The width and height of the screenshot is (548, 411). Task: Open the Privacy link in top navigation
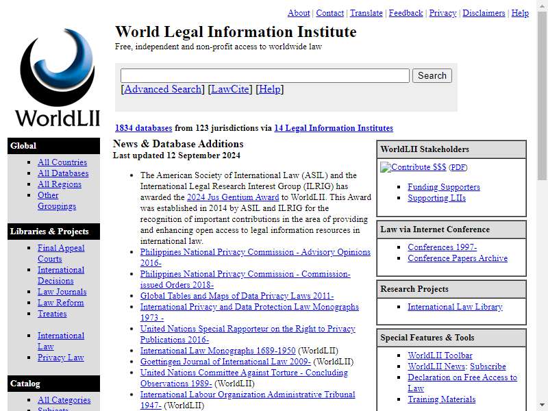point(443,13)
